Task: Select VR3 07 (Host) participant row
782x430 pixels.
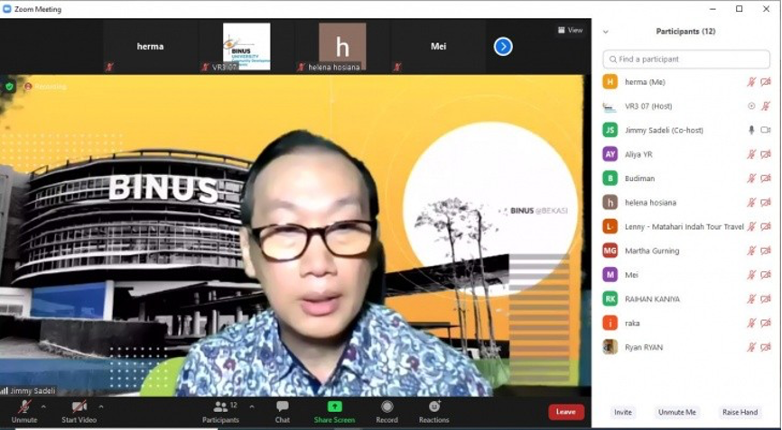Action: click(686, 106)
